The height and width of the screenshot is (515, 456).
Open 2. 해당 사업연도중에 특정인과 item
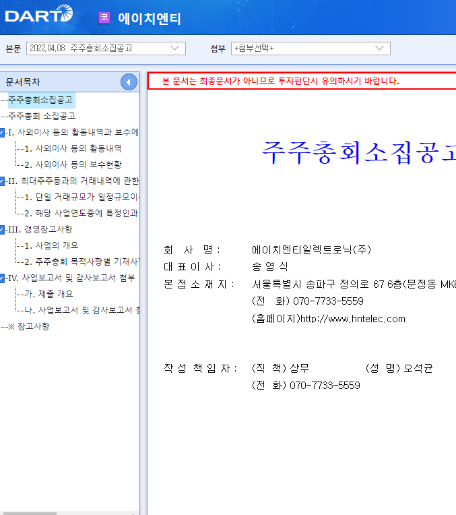[x=82, y=213]
